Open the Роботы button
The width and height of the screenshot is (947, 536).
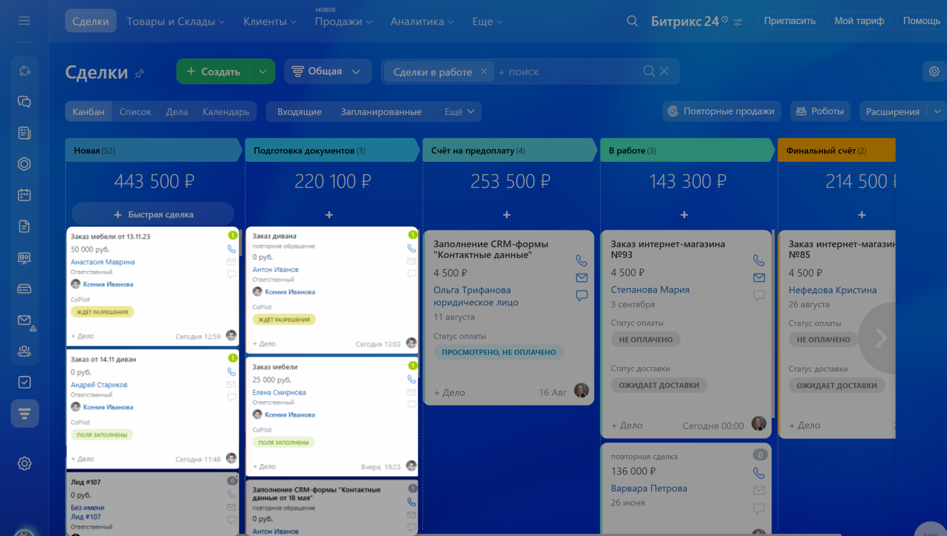point(820,112)
